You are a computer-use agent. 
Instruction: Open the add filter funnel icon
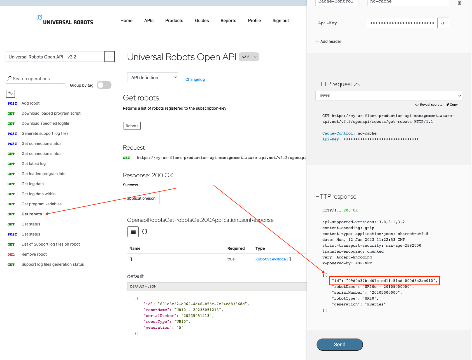pyautogui.click(x=11, y=94)
